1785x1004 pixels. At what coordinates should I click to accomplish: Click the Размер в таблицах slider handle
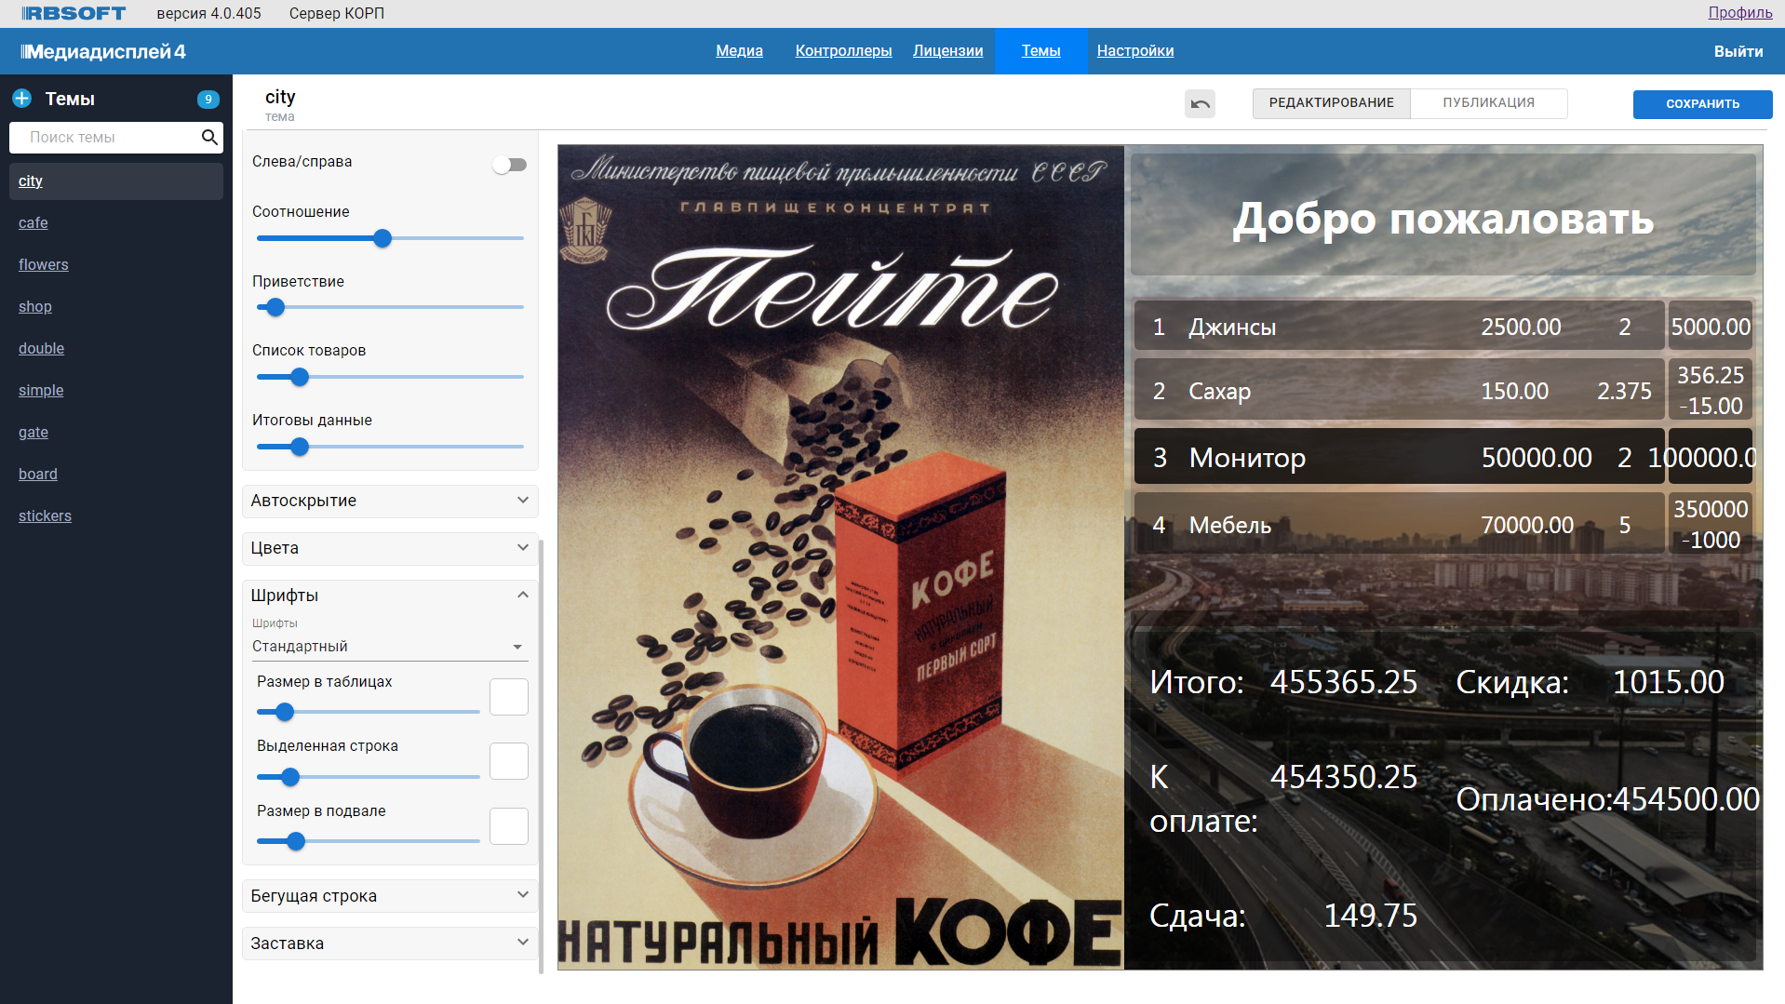click(x=286, y=712)
